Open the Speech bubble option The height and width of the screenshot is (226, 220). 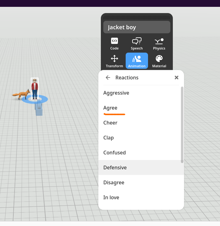coord(137,44)
